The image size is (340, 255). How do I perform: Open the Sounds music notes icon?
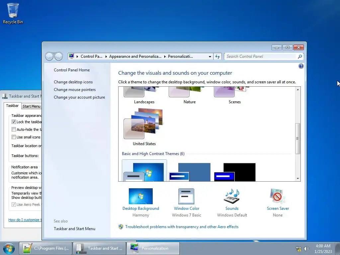click(x=232, y=196)
